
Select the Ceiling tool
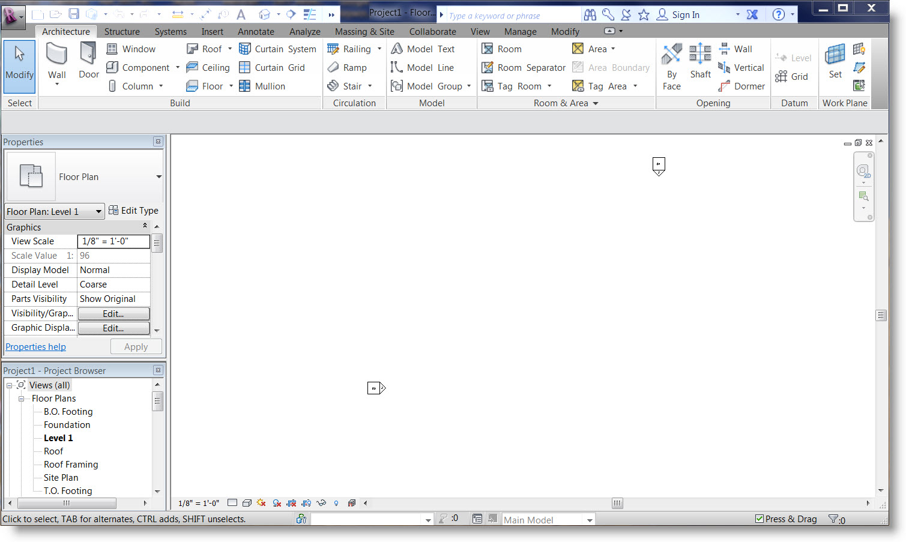[x=208, y=68]
